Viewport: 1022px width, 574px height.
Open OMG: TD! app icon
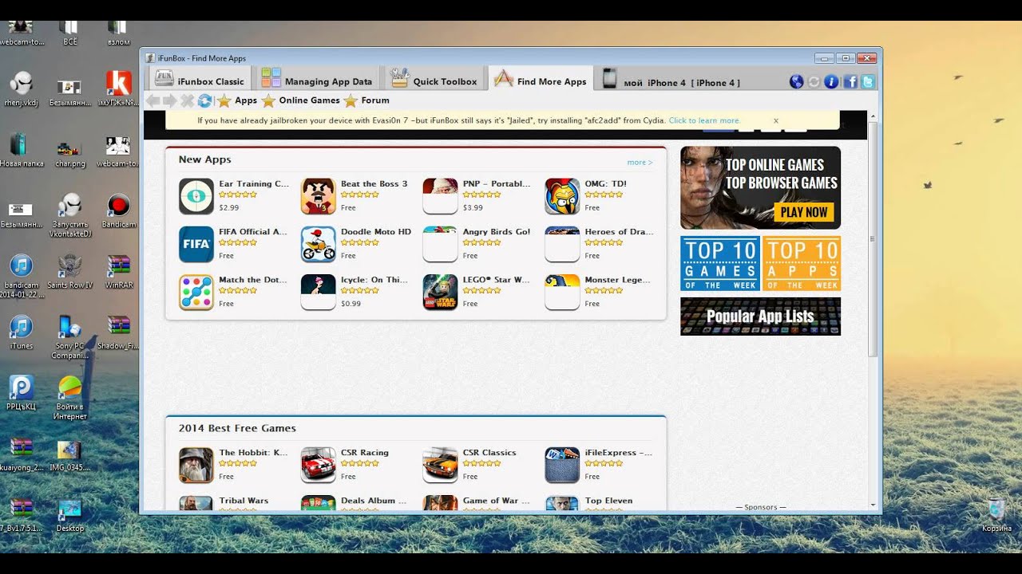562,196
